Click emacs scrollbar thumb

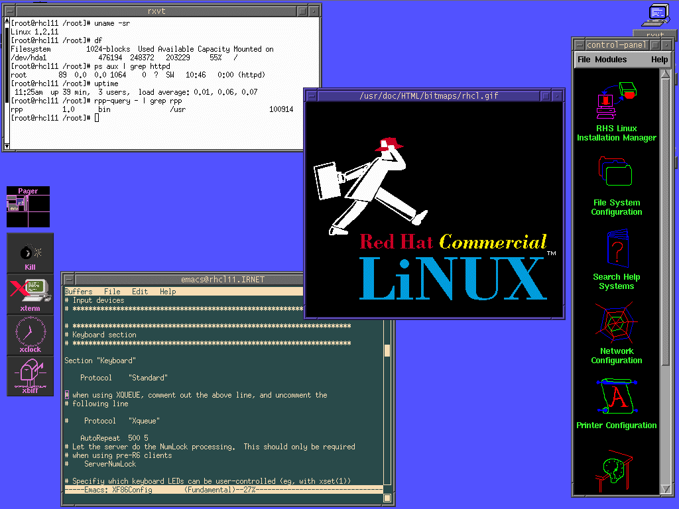(387, 350)
